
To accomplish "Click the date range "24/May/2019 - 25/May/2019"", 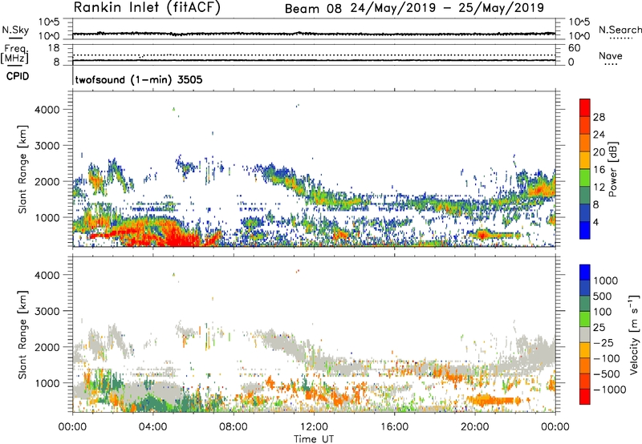I will [x=447, y=8].
